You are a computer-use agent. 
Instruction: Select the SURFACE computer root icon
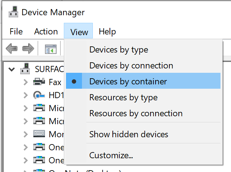point(25,69)
